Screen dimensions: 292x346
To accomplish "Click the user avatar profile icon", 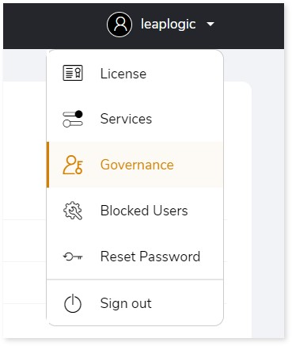I will click(119, 25).
